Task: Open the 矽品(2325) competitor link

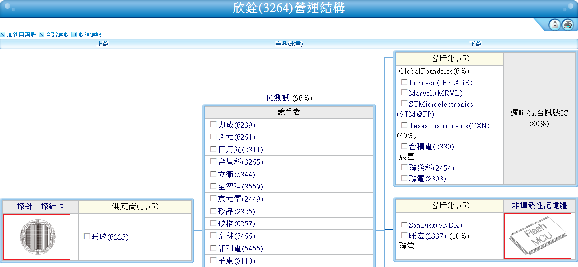Action: tap(236, 212)
